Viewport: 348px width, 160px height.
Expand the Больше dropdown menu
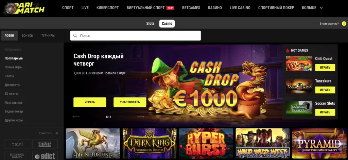point(312,8)
